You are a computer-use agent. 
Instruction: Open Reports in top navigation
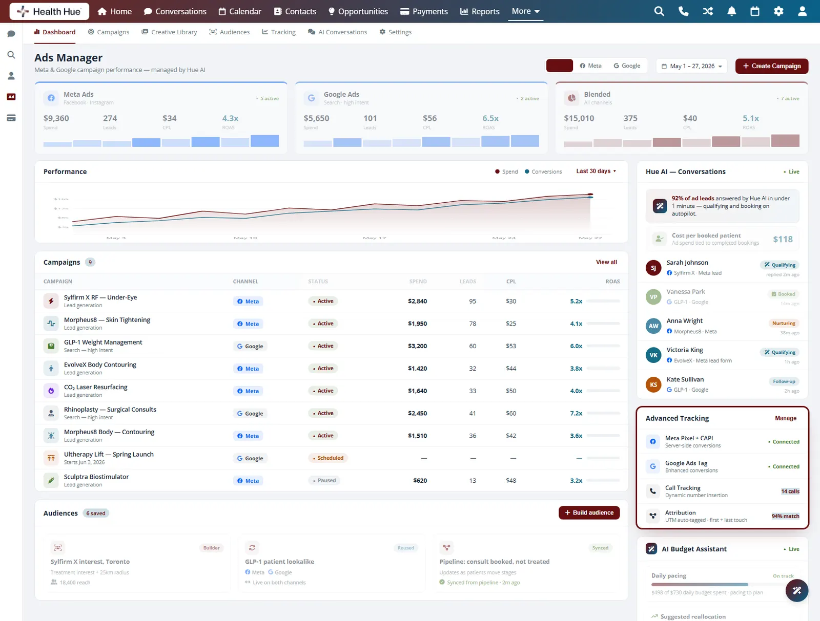(480, 11)
